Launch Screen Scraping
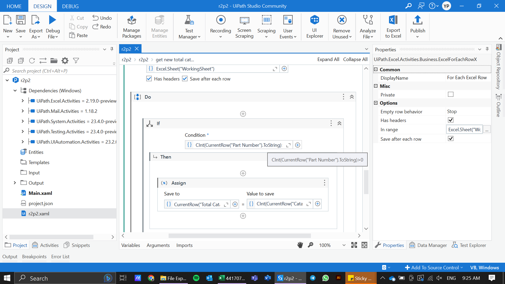Screen dimensions: 505x284 [244, 27]
